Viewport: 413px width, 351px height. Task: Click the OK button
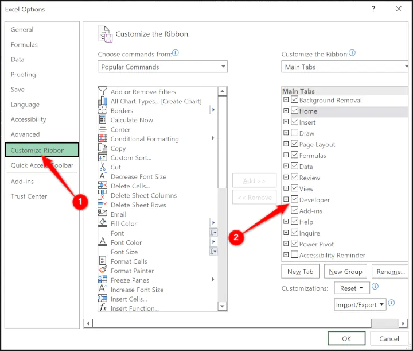346,338
